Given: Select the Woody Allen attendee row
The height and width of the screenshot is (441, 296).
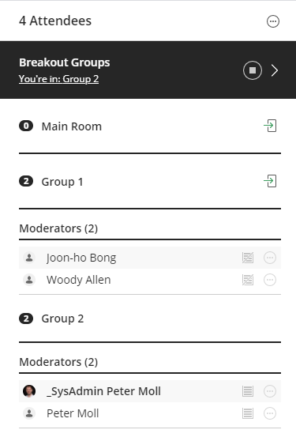Looking at the screenshot, I should tap(150, 280).
